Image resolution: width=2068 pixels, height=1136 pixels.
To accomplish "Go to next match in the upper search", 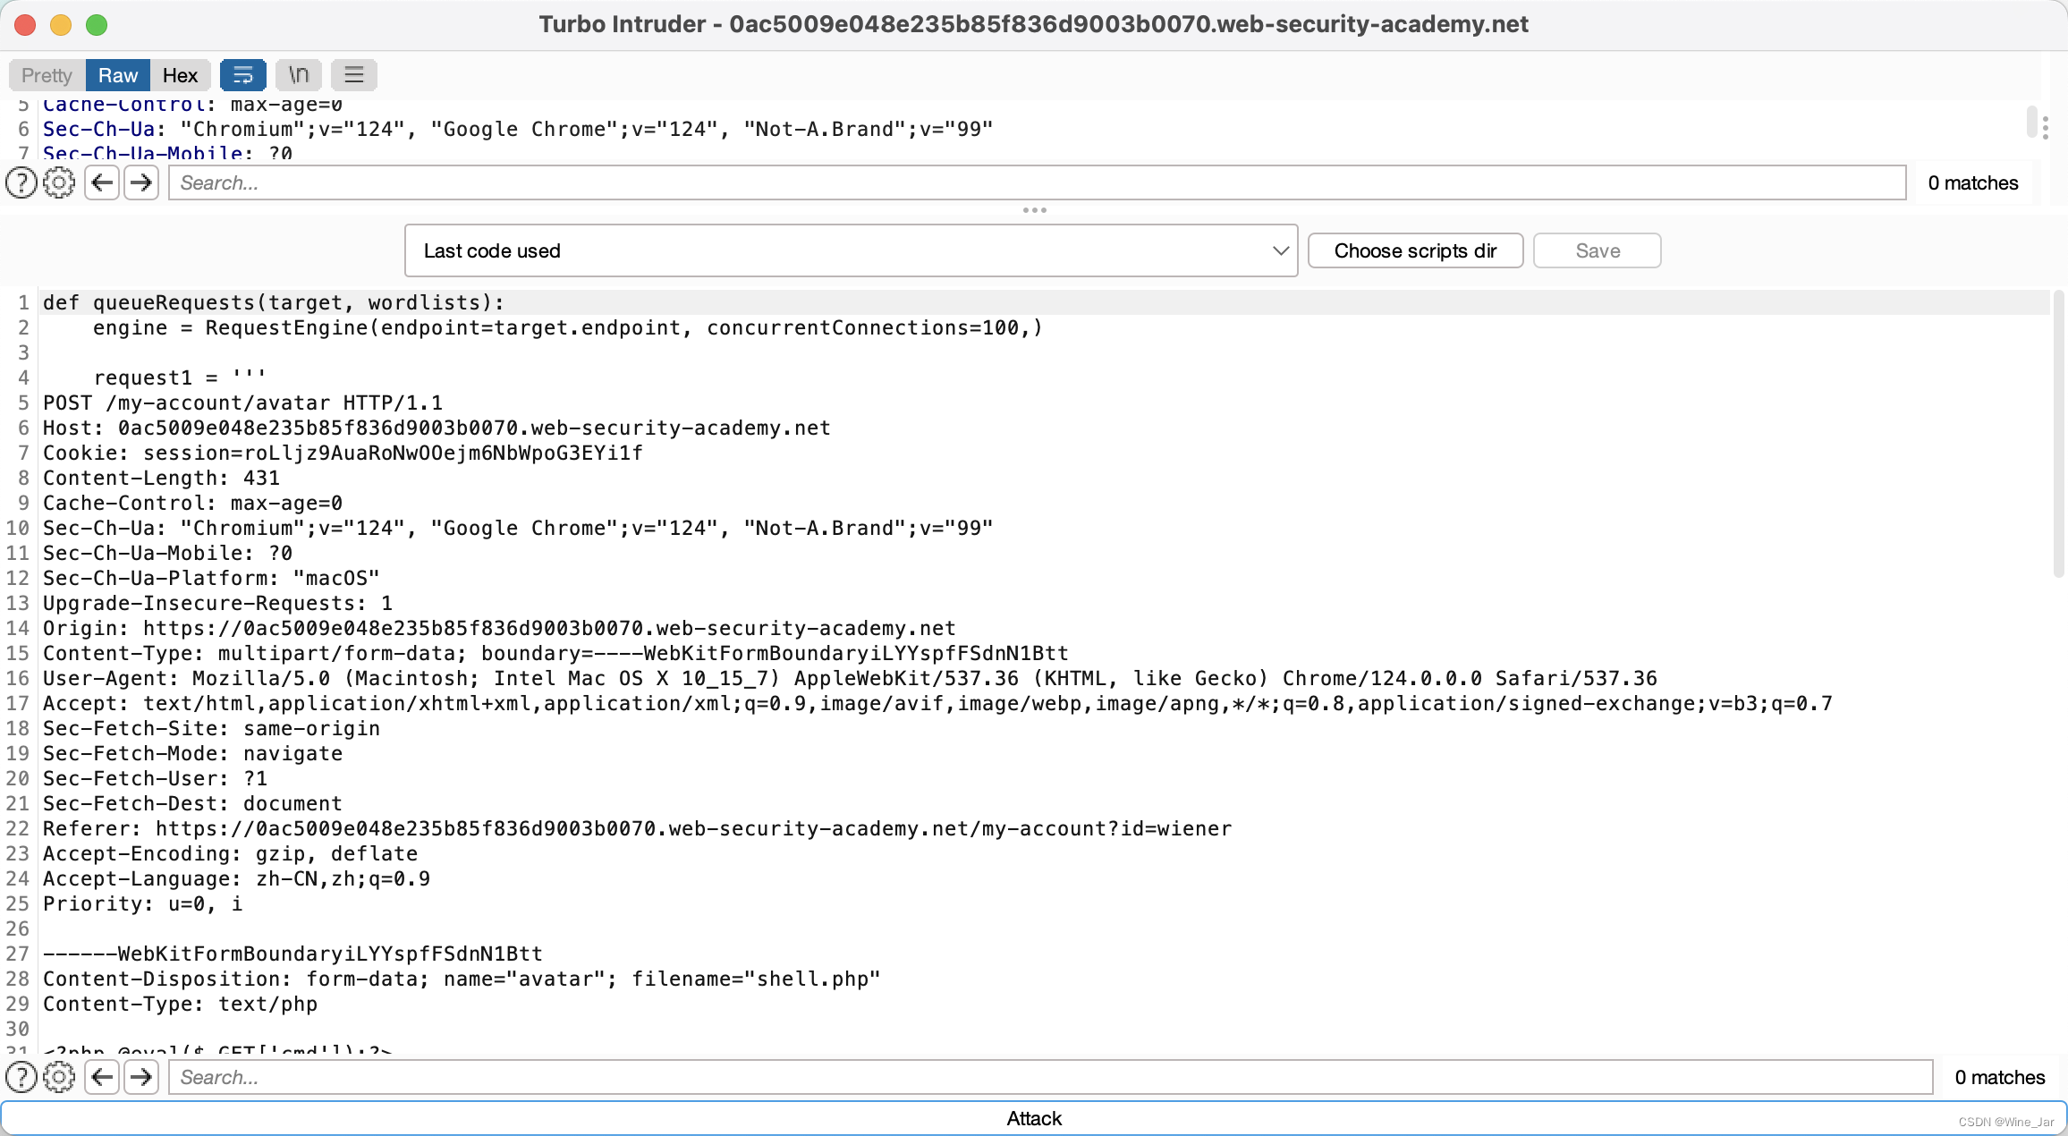I will coord(141,182).
